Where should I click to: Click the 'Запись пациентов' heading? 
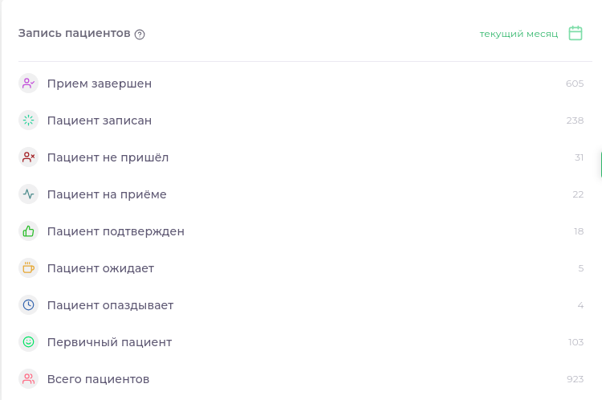coord(74,33)
